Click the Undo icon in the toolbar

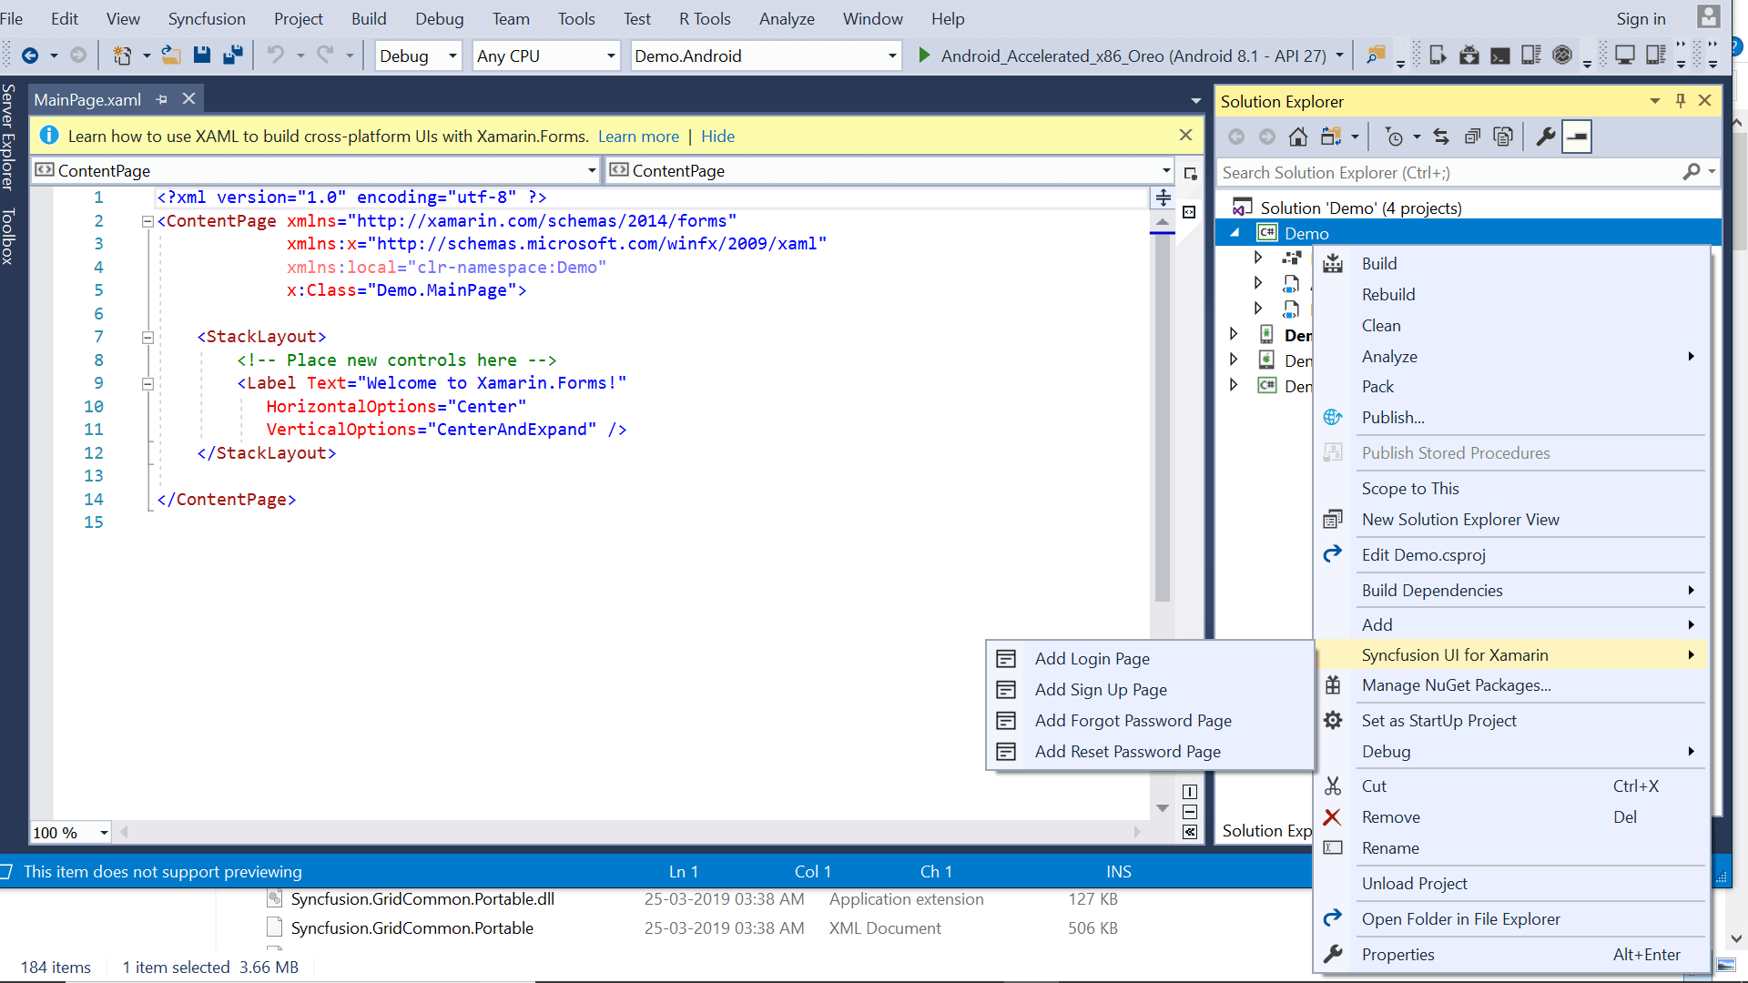(278, 55)
